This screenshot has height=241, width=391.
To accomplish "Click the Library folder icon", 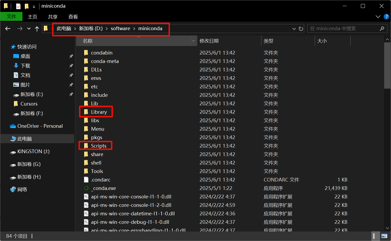I will (86, 112).
